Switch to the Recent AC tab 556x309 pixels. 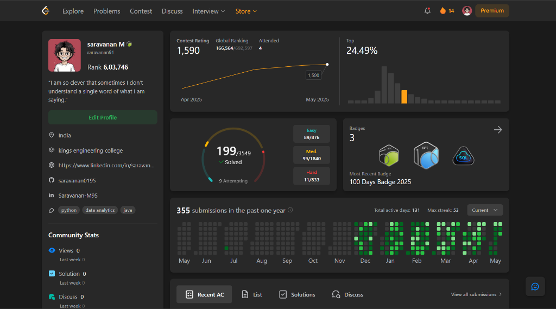pos(204,294)
